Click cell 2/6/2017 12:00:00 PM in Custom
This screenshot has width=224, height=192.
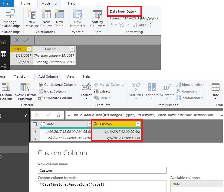click(117, 138)
